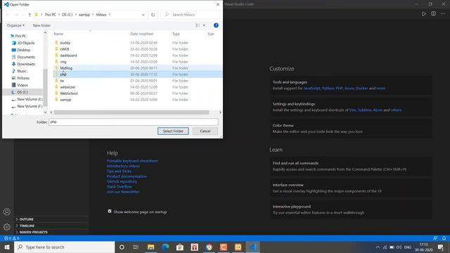
Task: Click the Folder name input field
Action: [133, 122]
